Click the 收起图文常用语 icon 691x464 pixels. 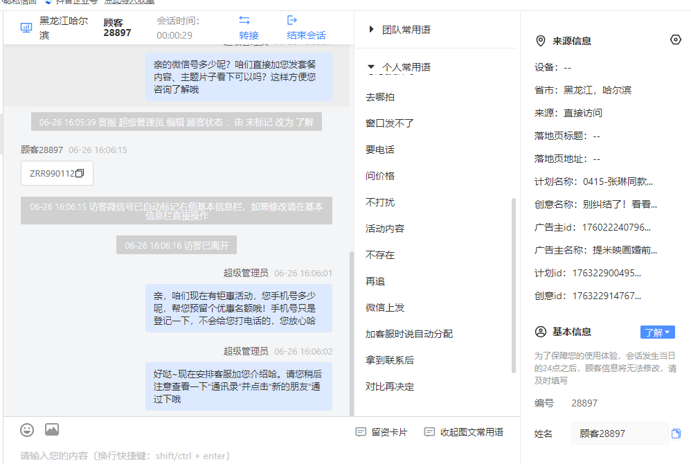(429, 432)
